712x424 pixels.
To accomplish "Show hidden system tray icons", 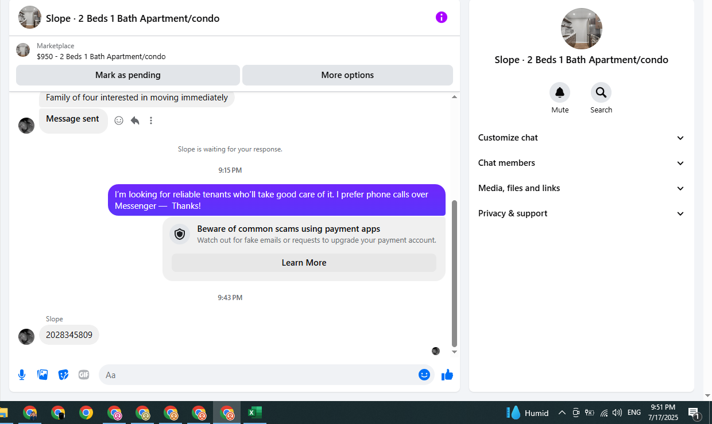I will tap(562, 413).
